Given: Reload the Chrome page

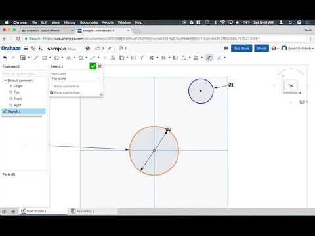Looking at the screenshot, I should click(18, 39).
